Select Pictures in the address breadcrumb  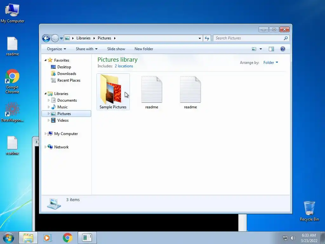(104, 38)
